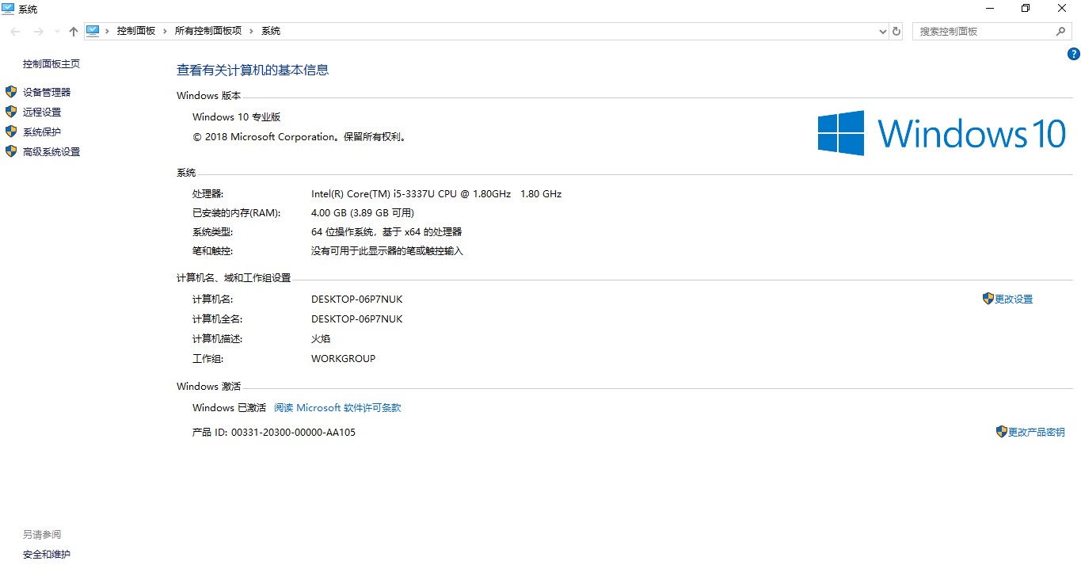1081x576 pixels.
Task: Open 控制面板主页 link
Action: point(51,64)
